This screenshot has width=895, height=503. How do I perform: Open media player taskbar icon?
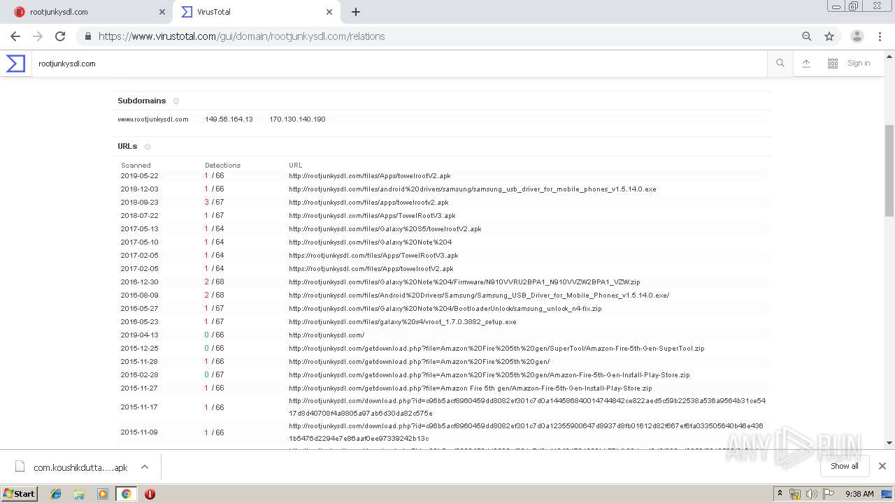pos(103,494)
